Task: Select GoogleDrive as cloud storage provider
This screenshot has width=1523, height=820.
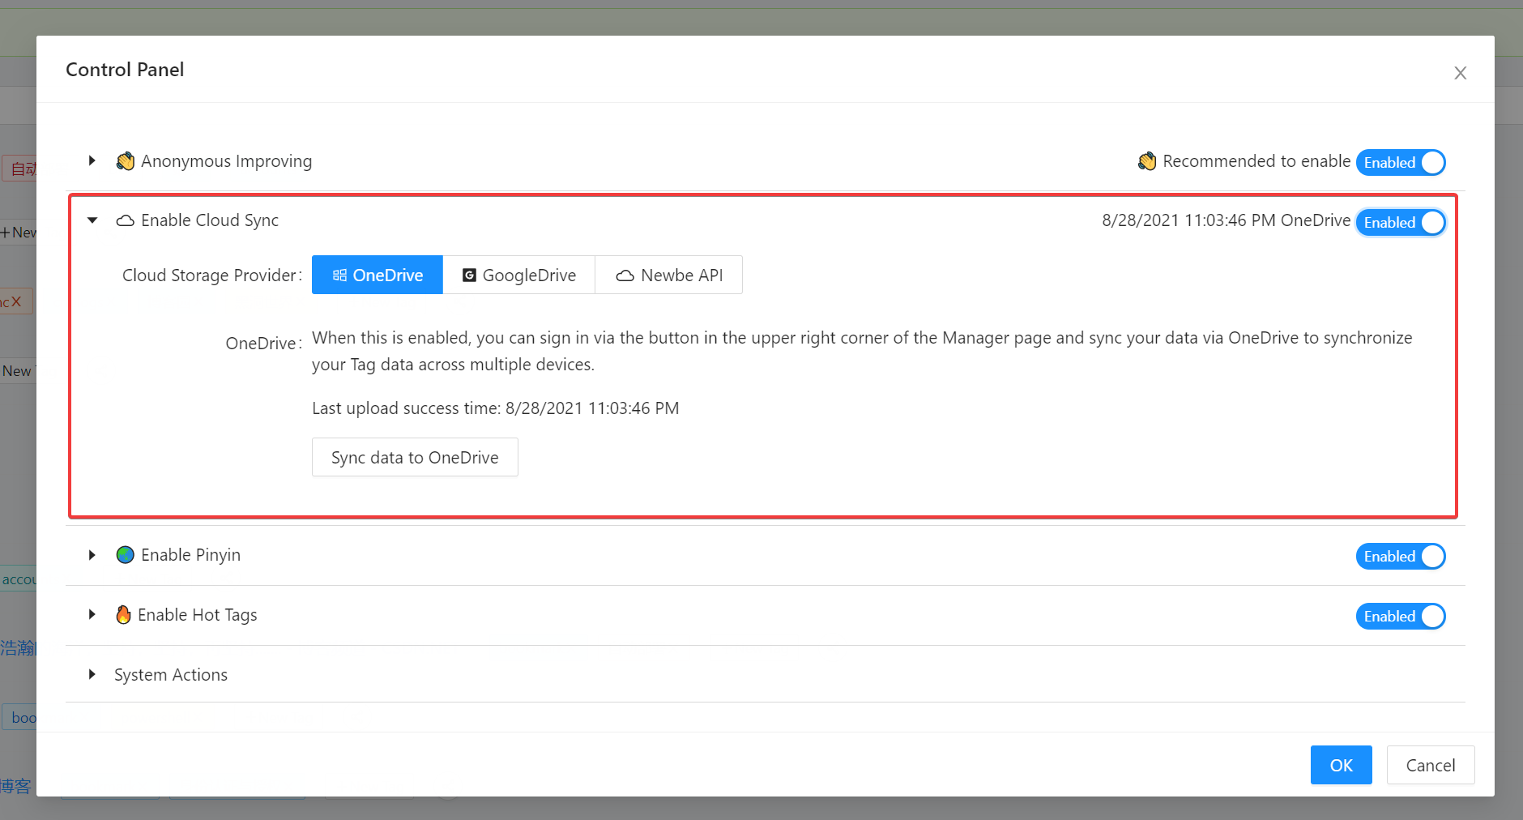Action: [519, 275]
